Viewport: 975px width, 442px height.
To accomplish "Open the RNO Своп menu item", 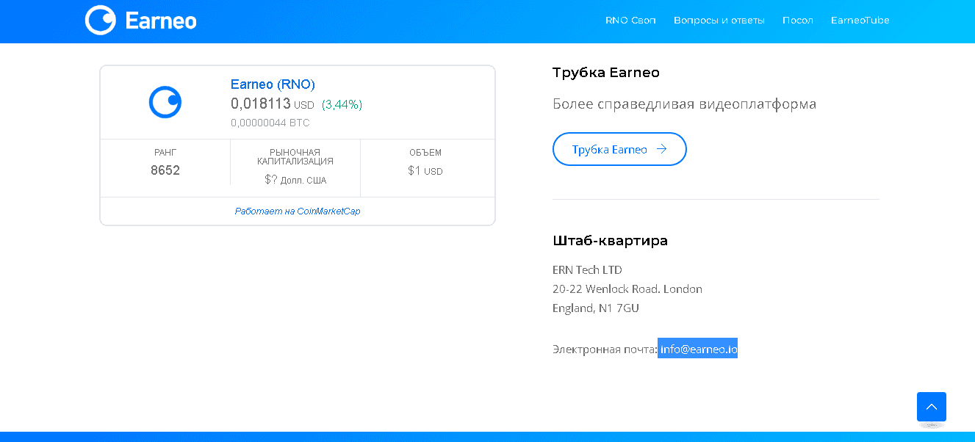I will pos(629,20).
